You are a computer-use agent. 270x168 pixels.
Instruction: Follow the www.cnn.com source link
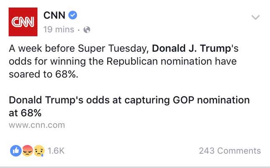37,125
